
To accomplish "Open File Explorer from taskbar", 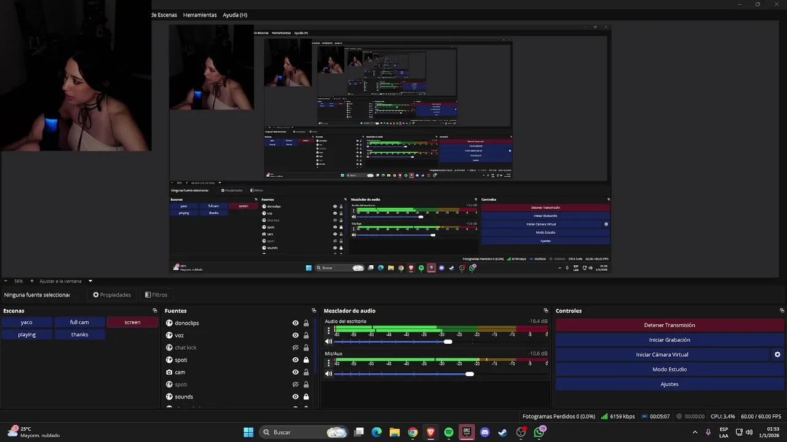I will click(395, 432).
